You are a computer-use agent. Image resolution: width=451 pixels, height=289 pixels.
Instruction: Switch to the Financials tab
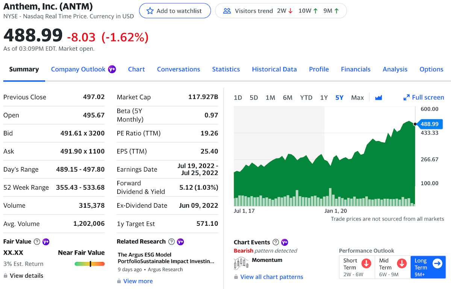tap(356, 69)
